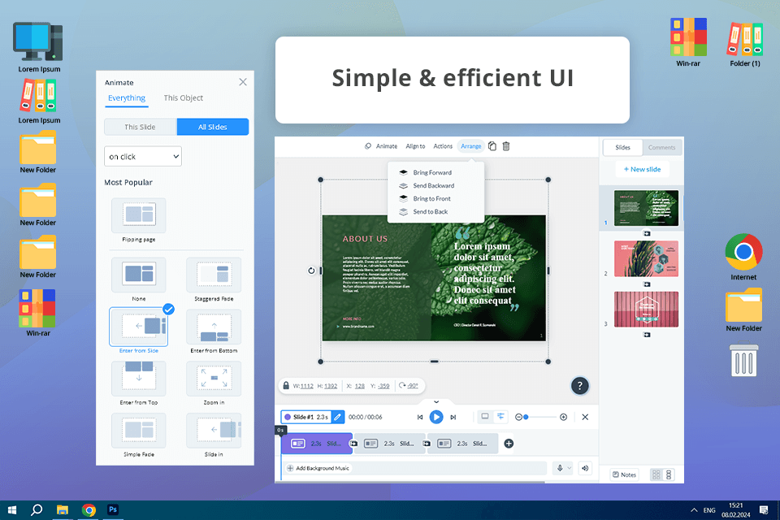Choose the This Slide option
780x520 pixels.
pos(141,127)
